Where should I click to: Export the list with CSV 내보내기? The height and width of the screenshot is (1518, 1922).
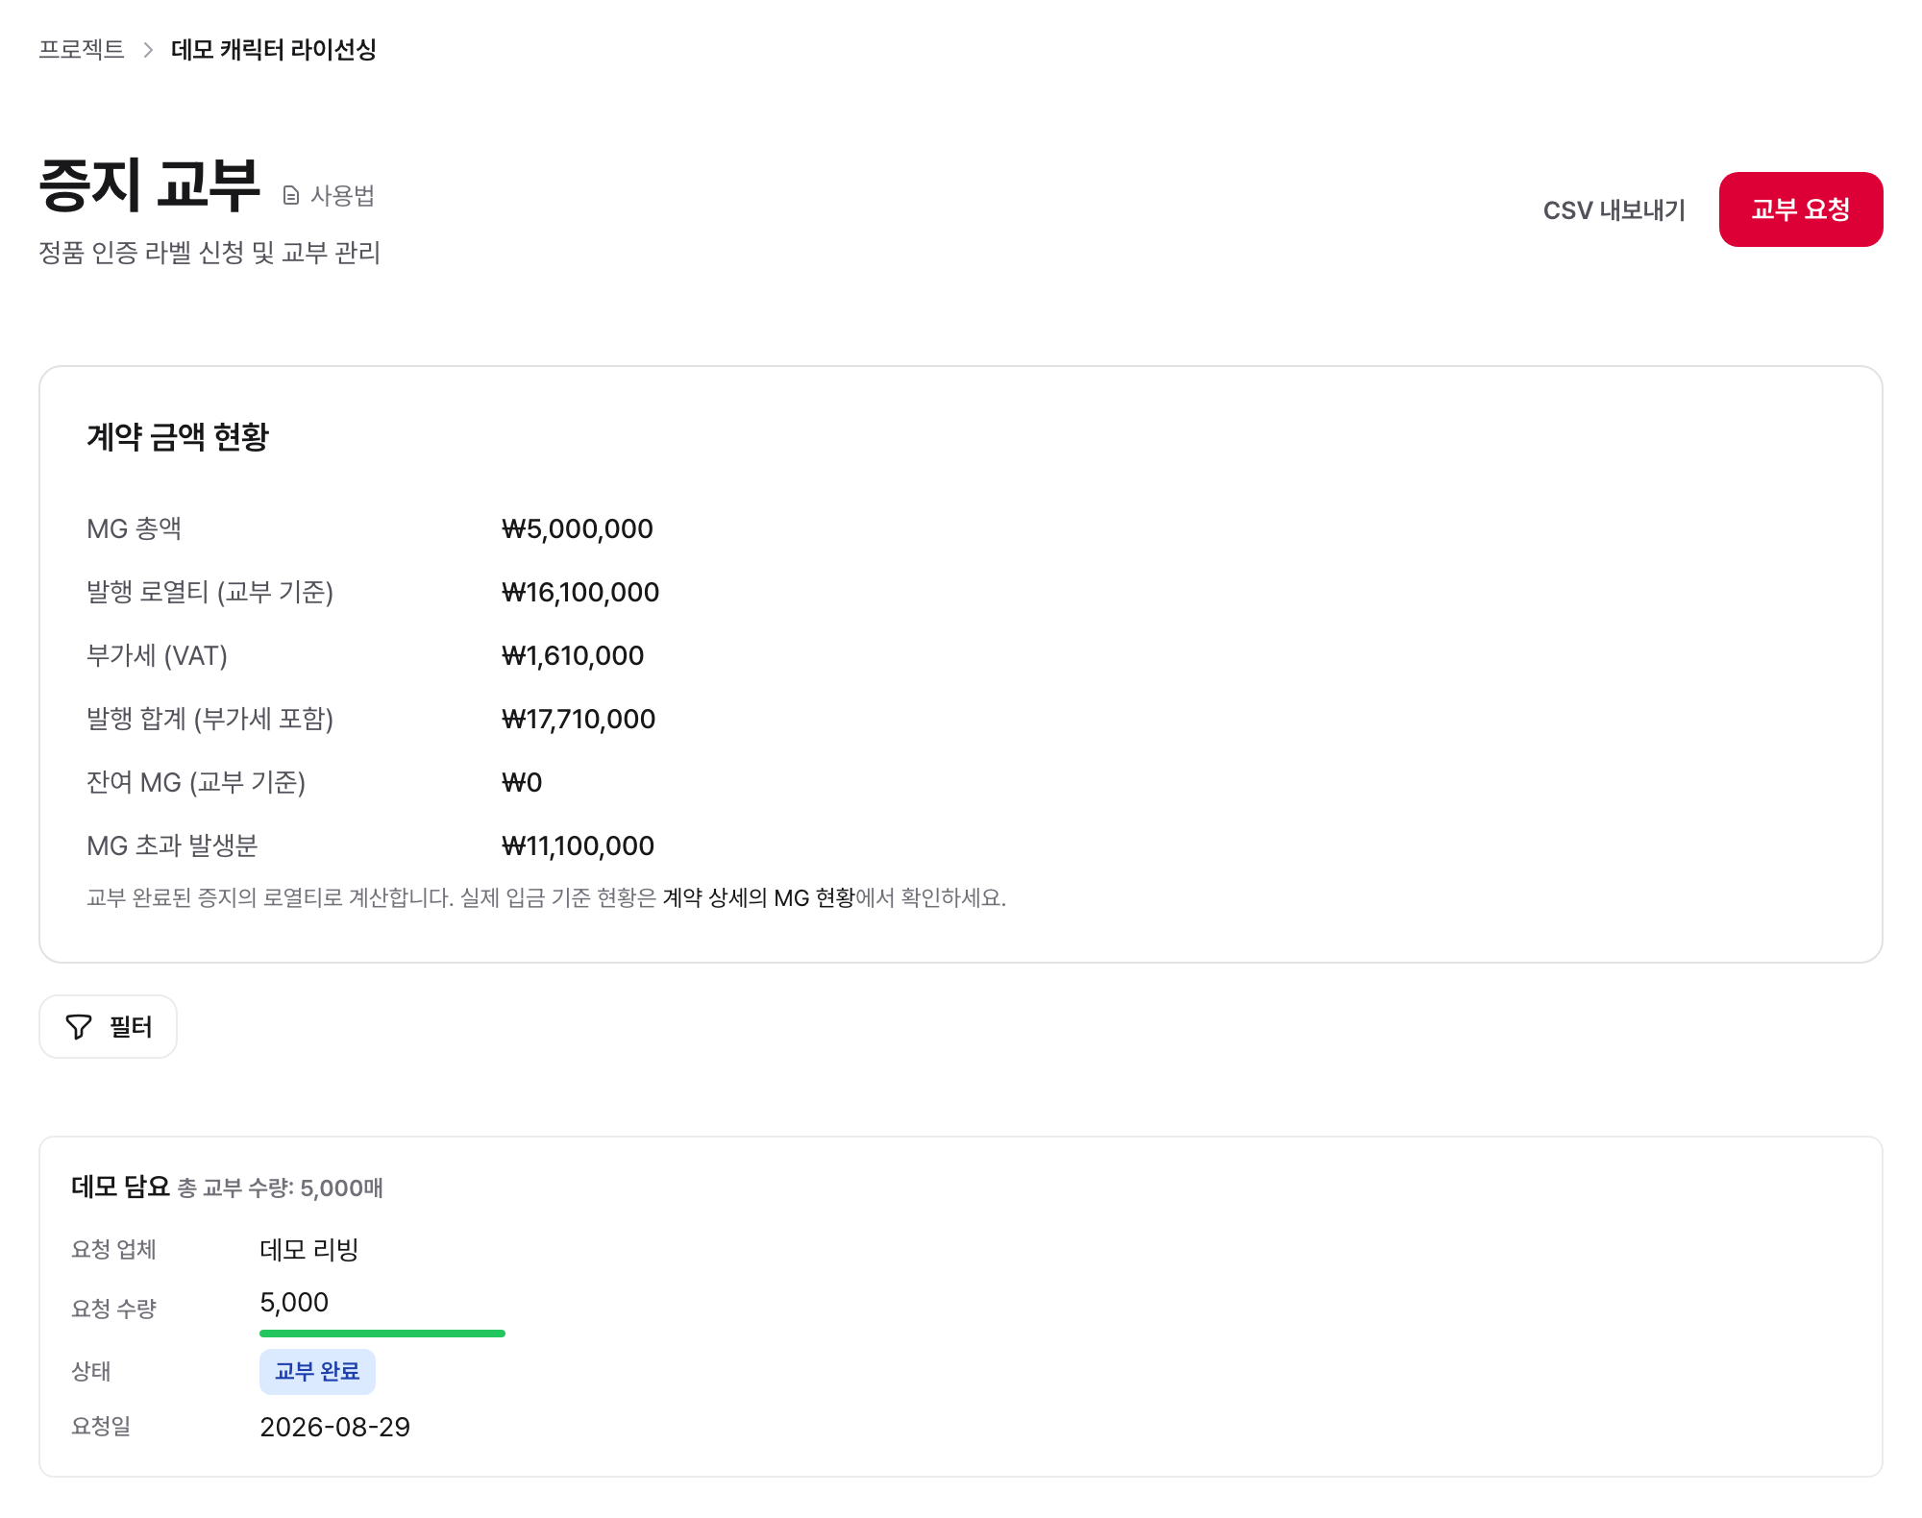pos(1614,209)
